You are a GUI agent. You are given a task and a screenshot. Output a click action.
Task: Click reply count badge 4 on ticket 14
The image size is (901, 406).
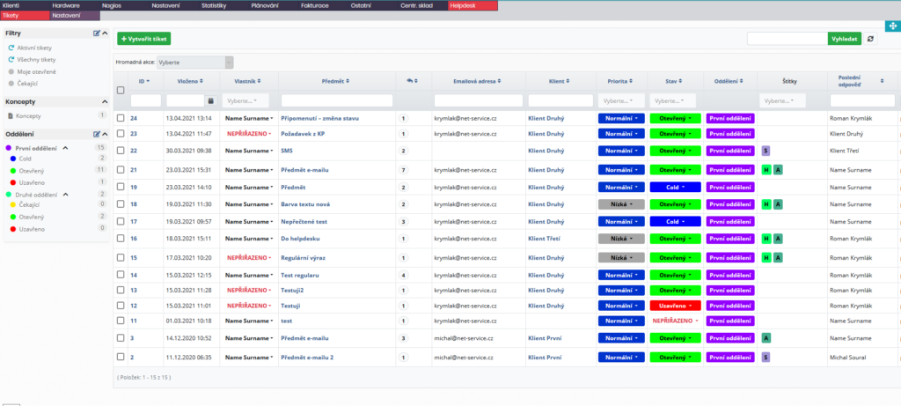404,276
